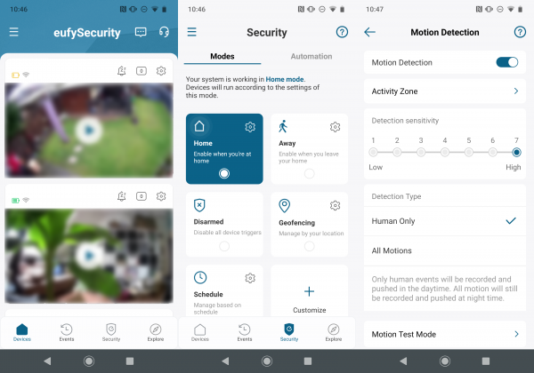
Task: Open recordings counter on first camera
Action: [142, 71]
